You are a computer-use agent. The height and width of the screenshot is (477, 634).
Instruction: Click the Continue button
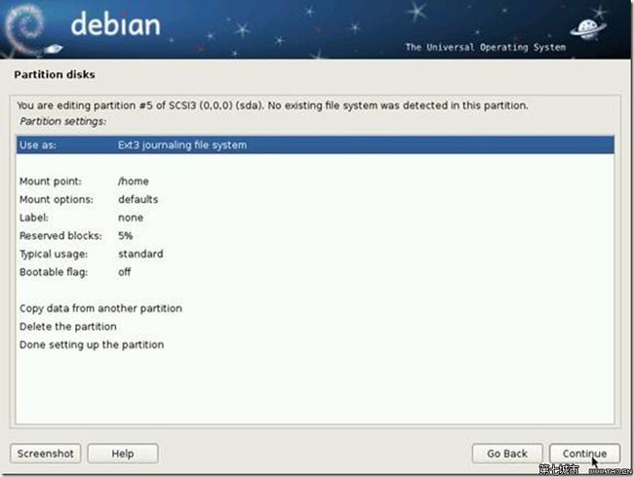click(584, 454)
